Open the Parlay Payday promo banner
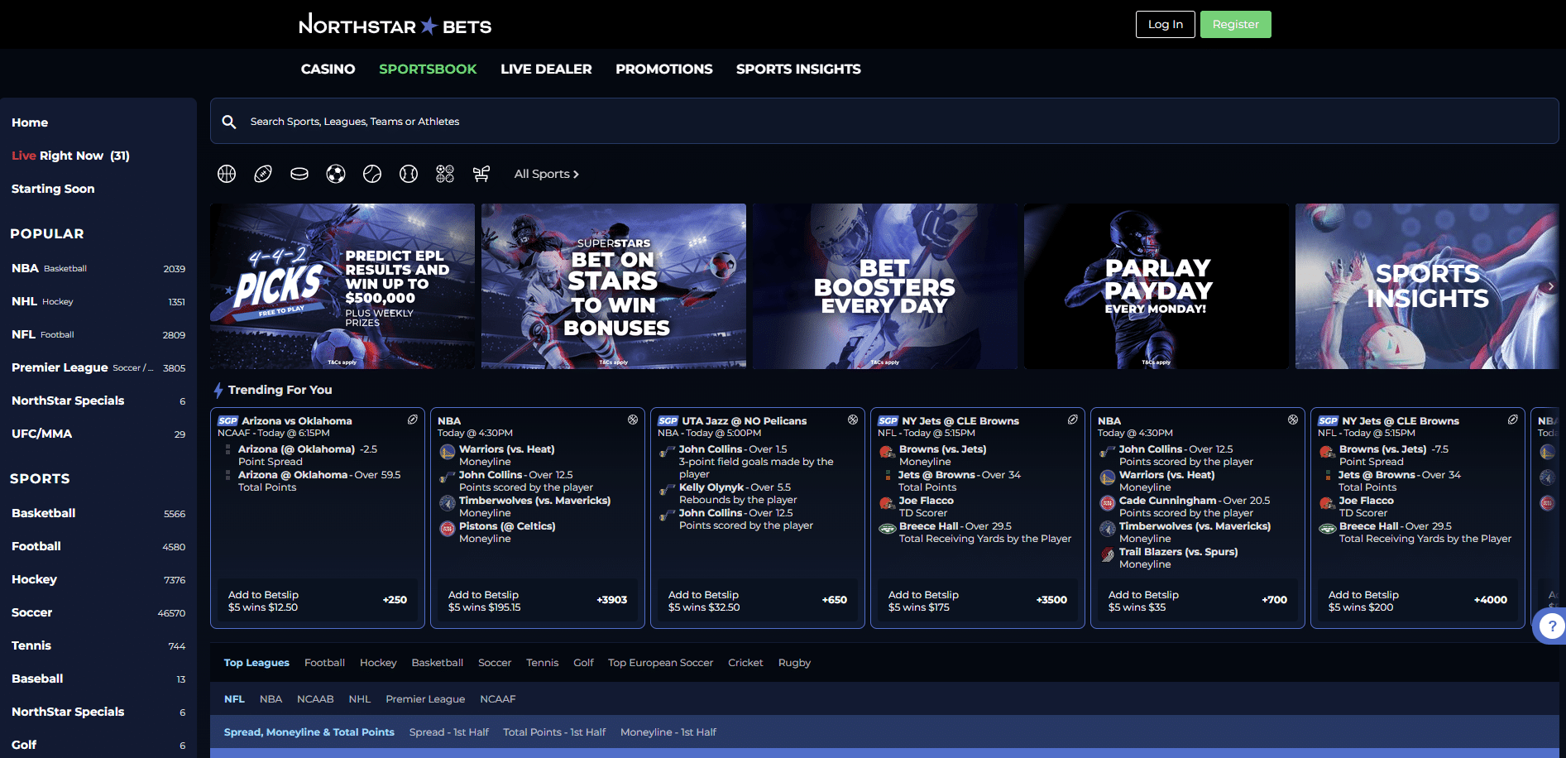The image size is (1566, 758). [x=1157, y=286]
